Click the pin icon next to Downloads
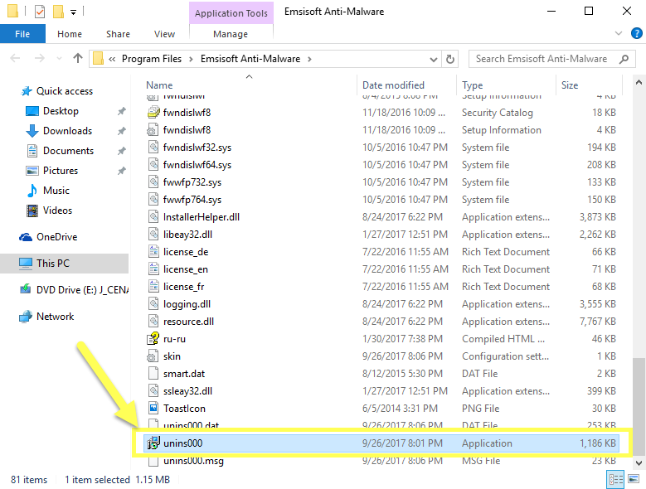 click(121, 131)
